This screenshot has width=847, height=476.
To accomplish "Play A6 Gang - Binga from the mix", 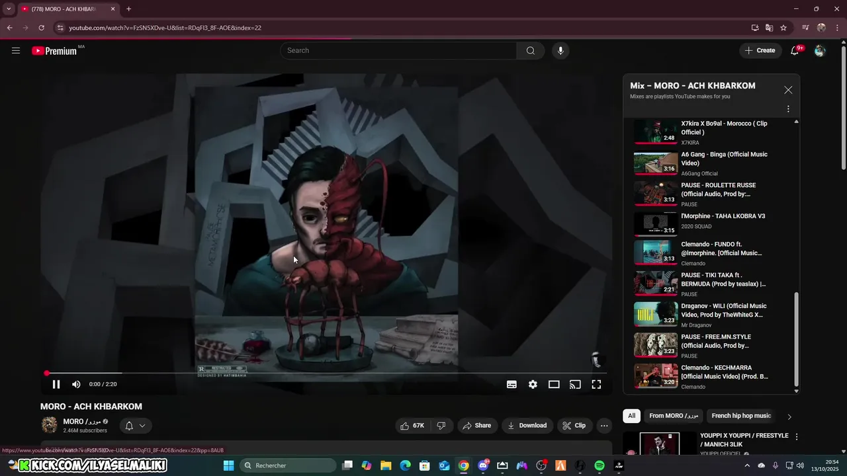I will click(x=710, y=163).
